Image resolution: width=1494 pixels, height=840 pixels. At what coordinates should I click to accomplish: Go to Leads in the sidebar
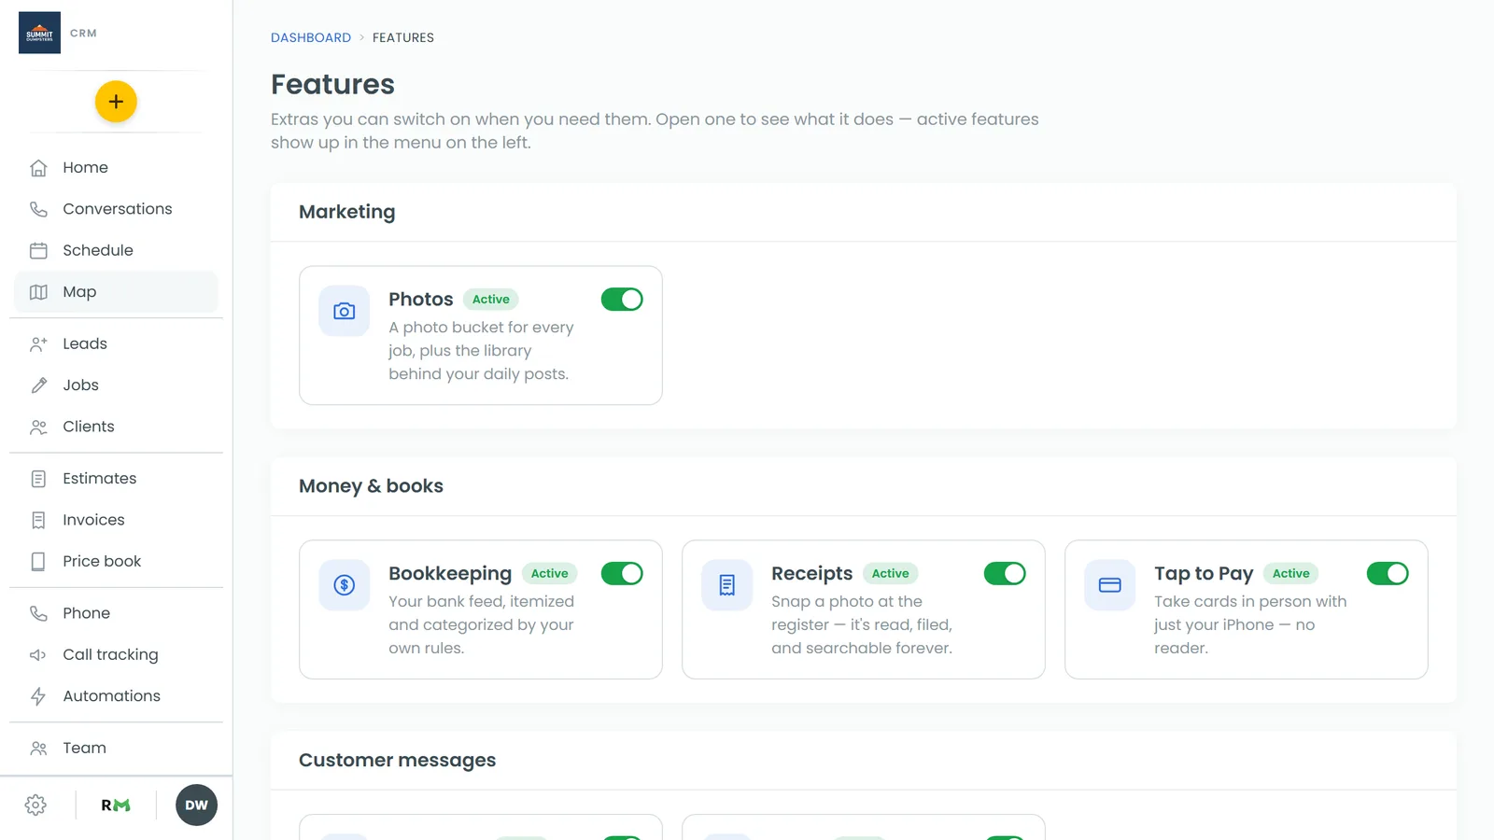coord(116,343)
